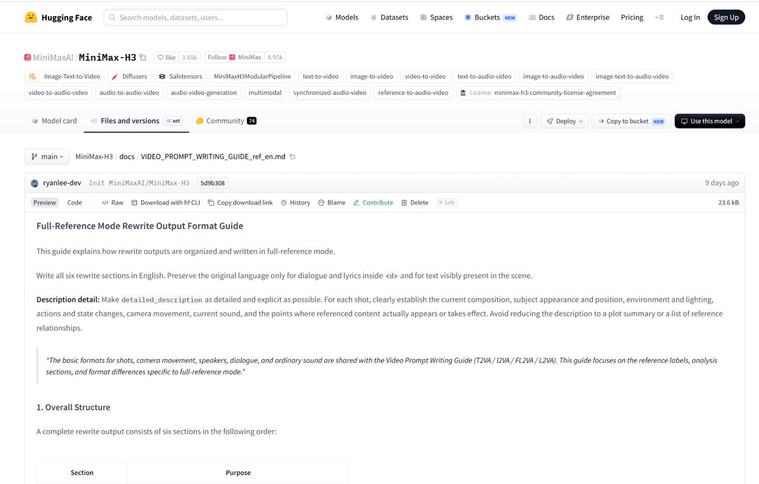
Task: Click the video-to-audio-video tag
Action: pyautogui.click(x=58, y=93)
